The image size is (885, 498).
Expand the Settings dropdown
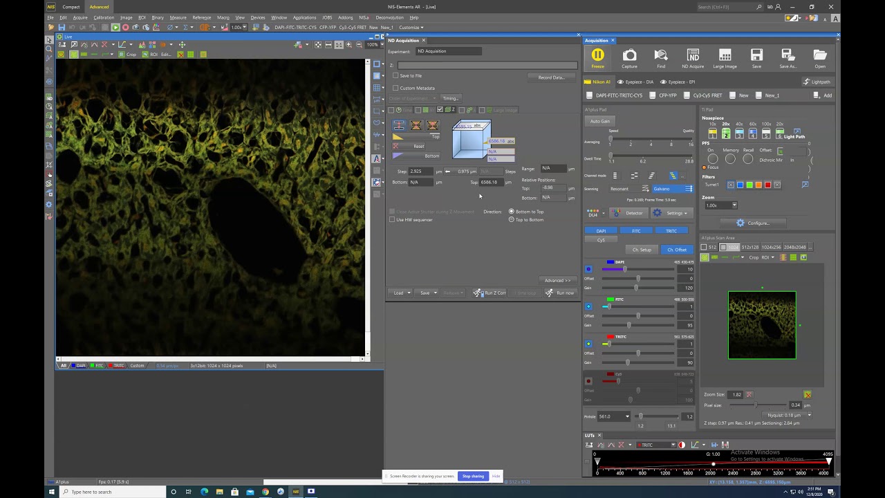(671, 213)
